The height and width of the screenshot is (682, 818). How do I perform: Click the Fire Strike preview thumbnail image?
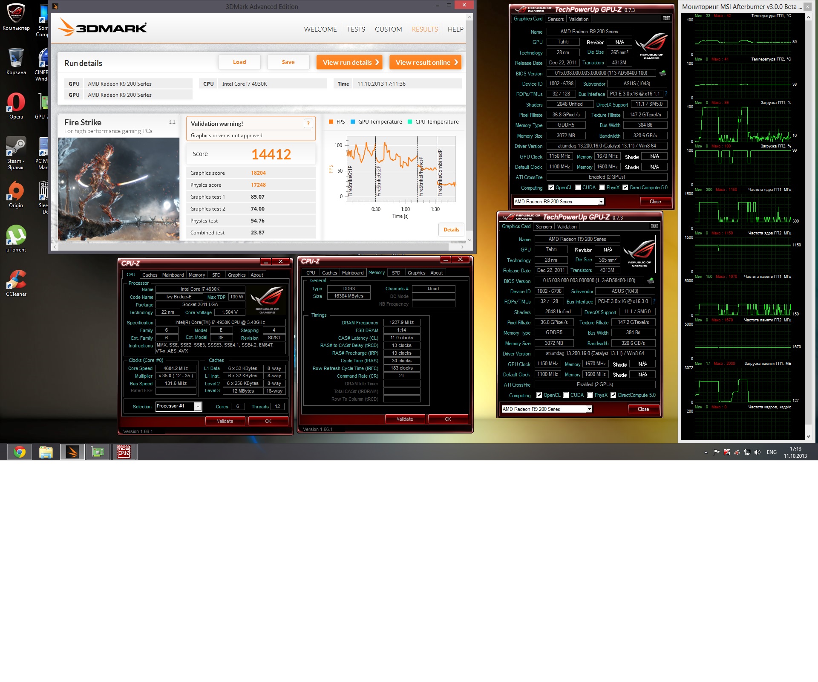point(119,189)
